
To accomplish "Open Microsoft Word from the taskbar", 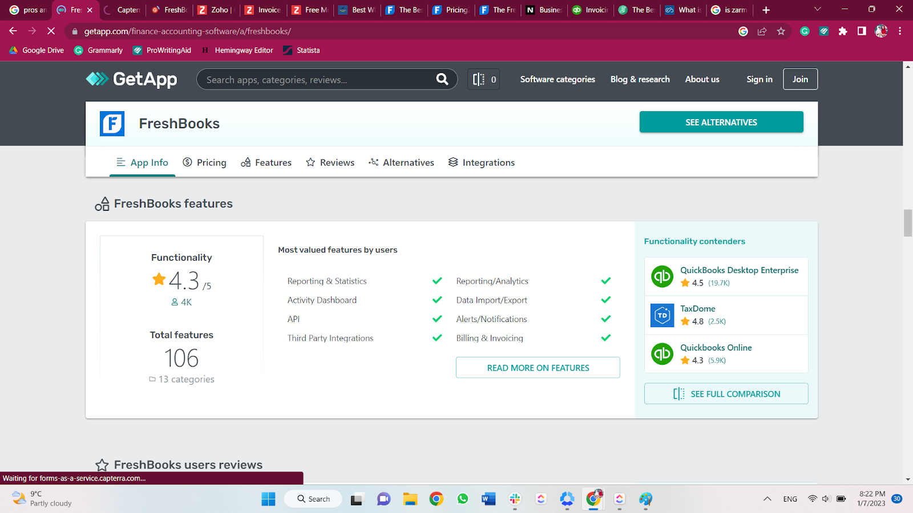I will click(488, 499).
